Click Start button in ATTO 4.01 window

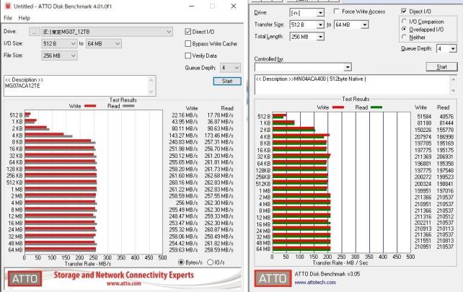227,81
